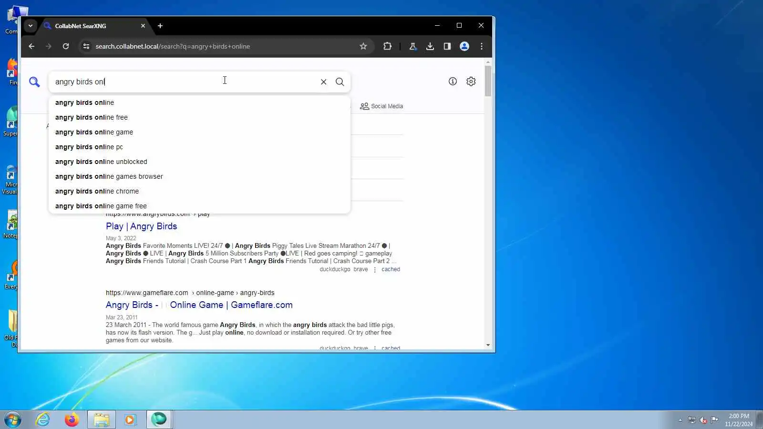The height and width of the screenshot is (429, 763).
Task: Launch Firefox from taskbar
Action: (x=72, y=419)
